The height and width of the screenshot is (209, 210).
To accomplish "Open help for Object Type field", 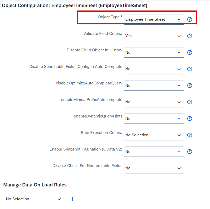I will pyautogui.click(x=189, y=19).
